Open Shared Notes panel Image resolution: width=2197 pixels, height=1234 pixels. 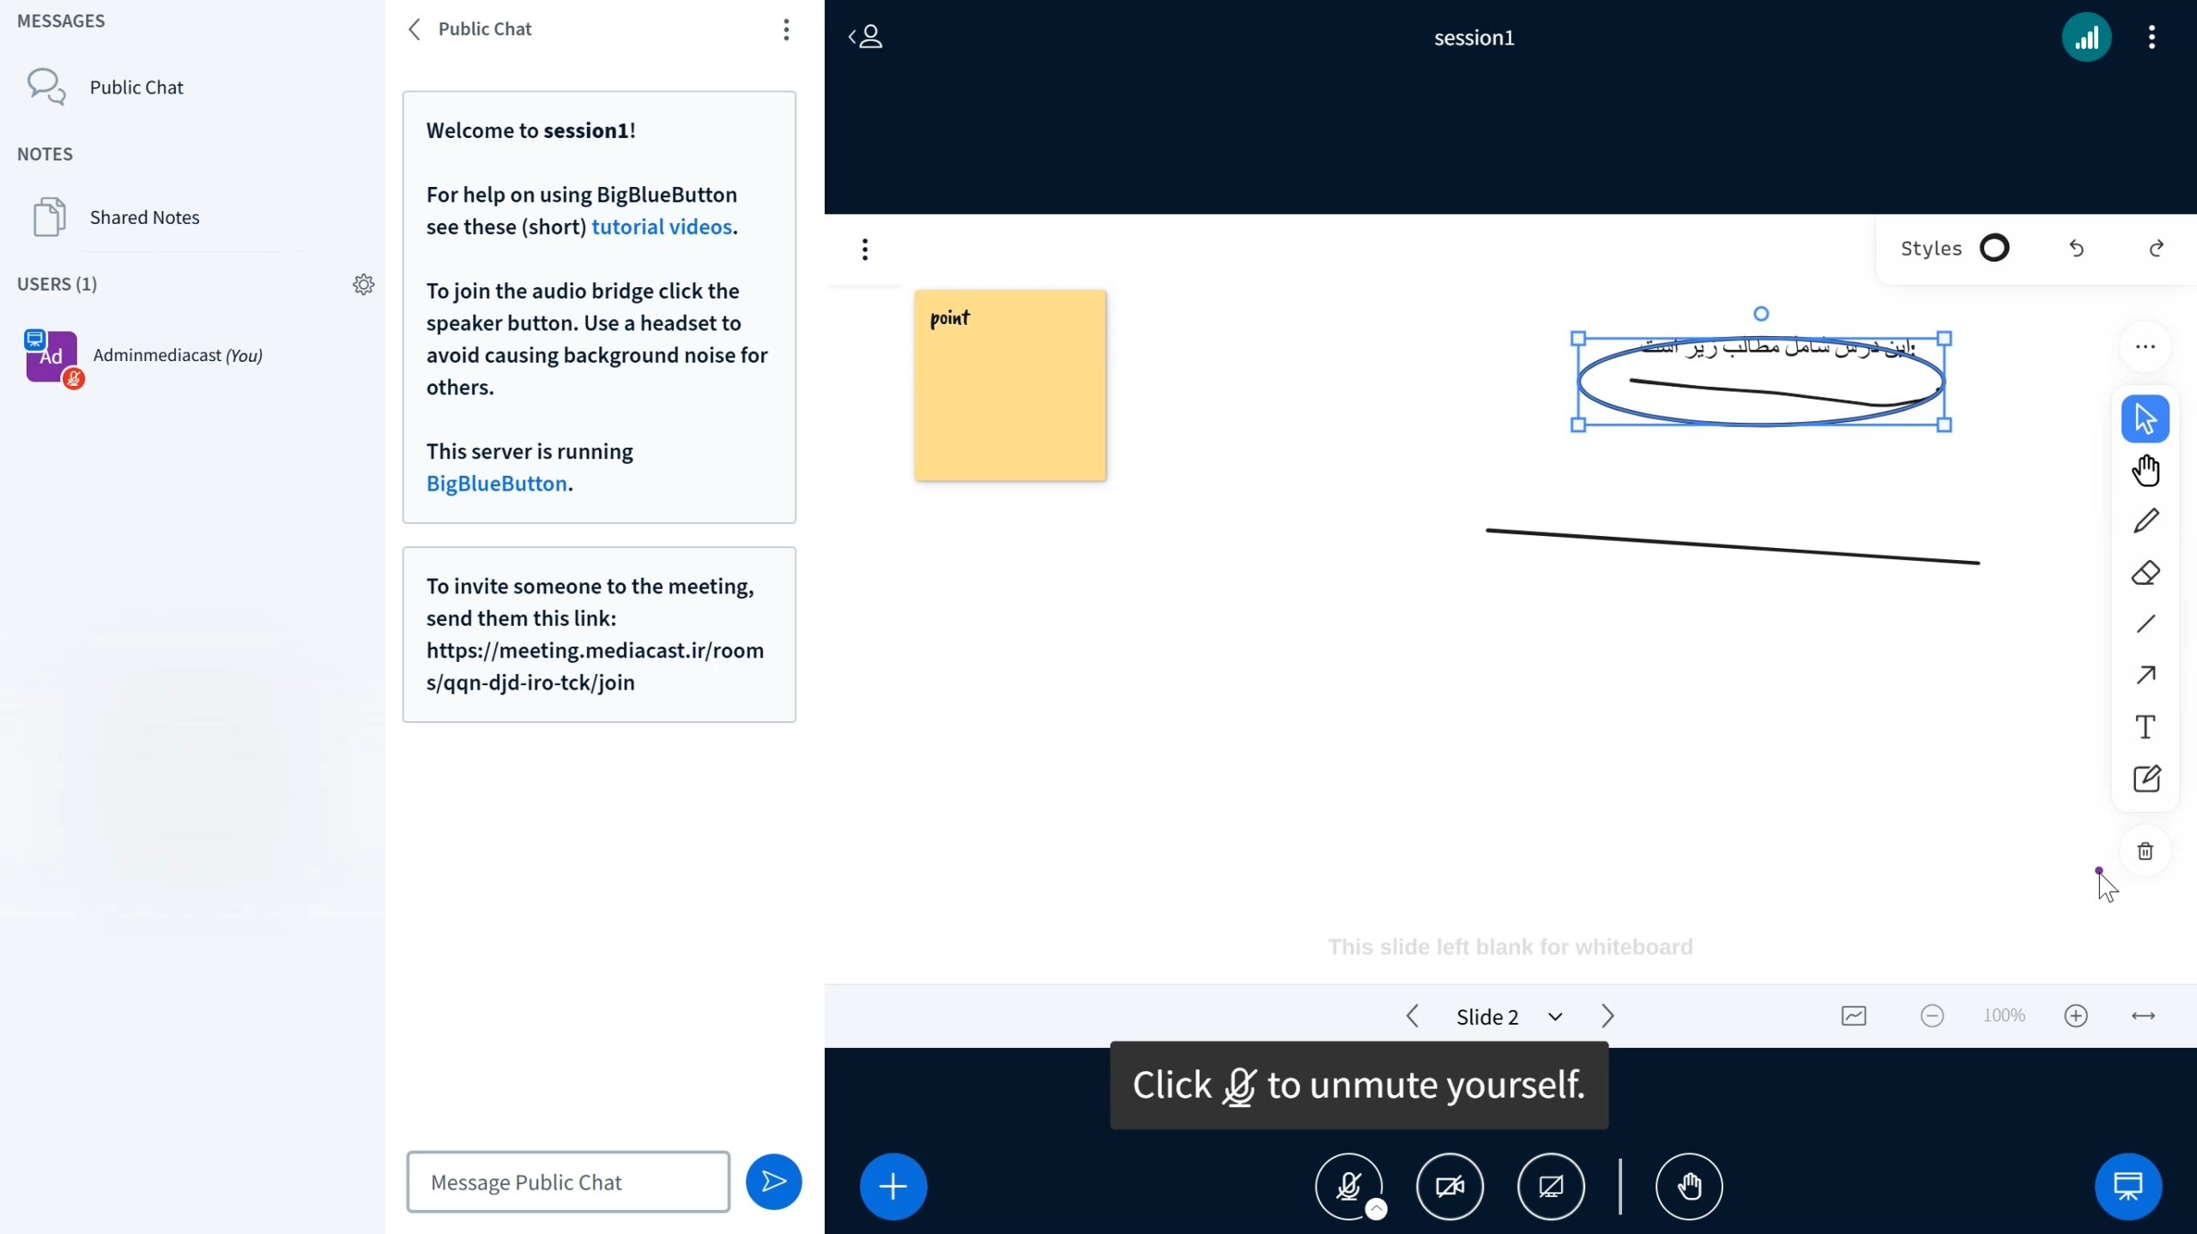tap(143, 217)
